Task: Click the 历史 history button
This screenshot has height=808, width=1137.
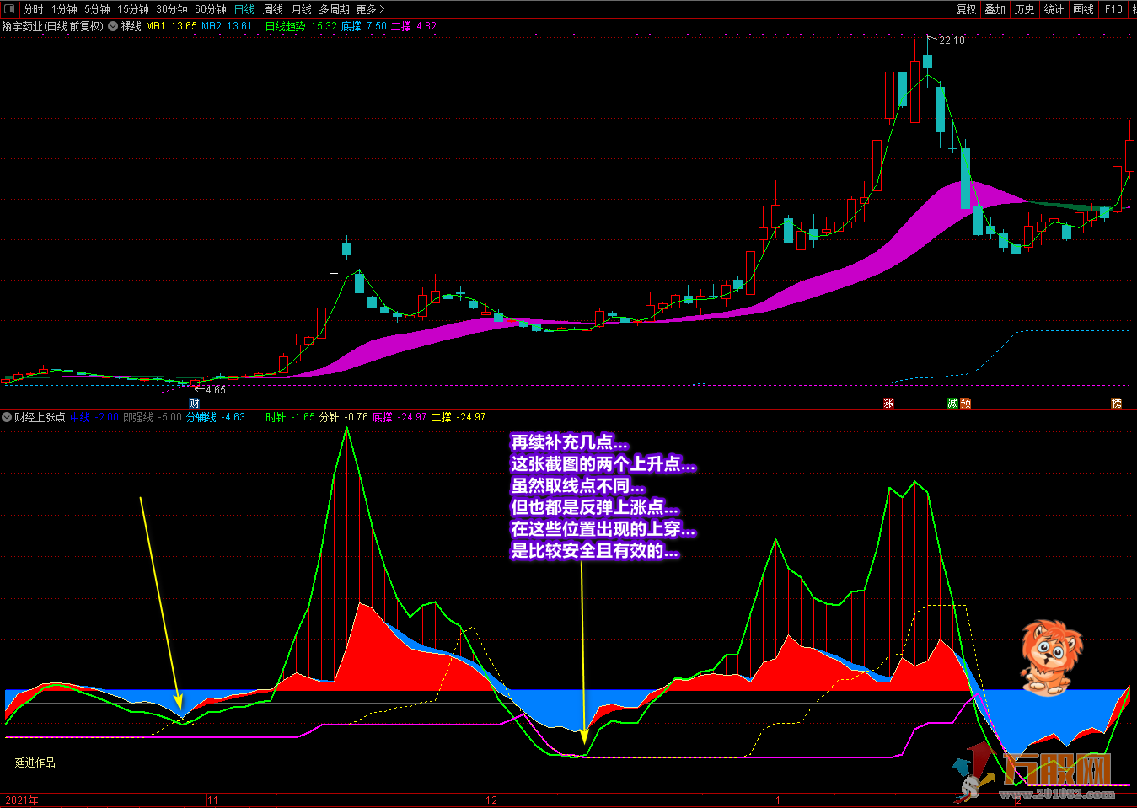Action: (1024, 9)
